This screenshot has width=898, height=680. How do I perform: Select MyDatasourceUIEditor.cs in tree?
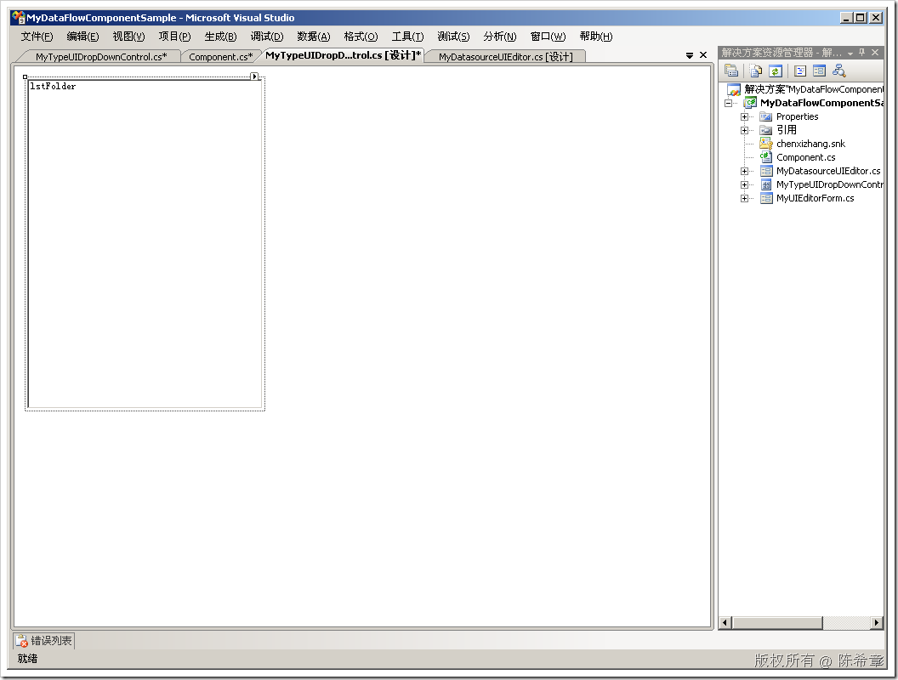click(x=828, y=171)
